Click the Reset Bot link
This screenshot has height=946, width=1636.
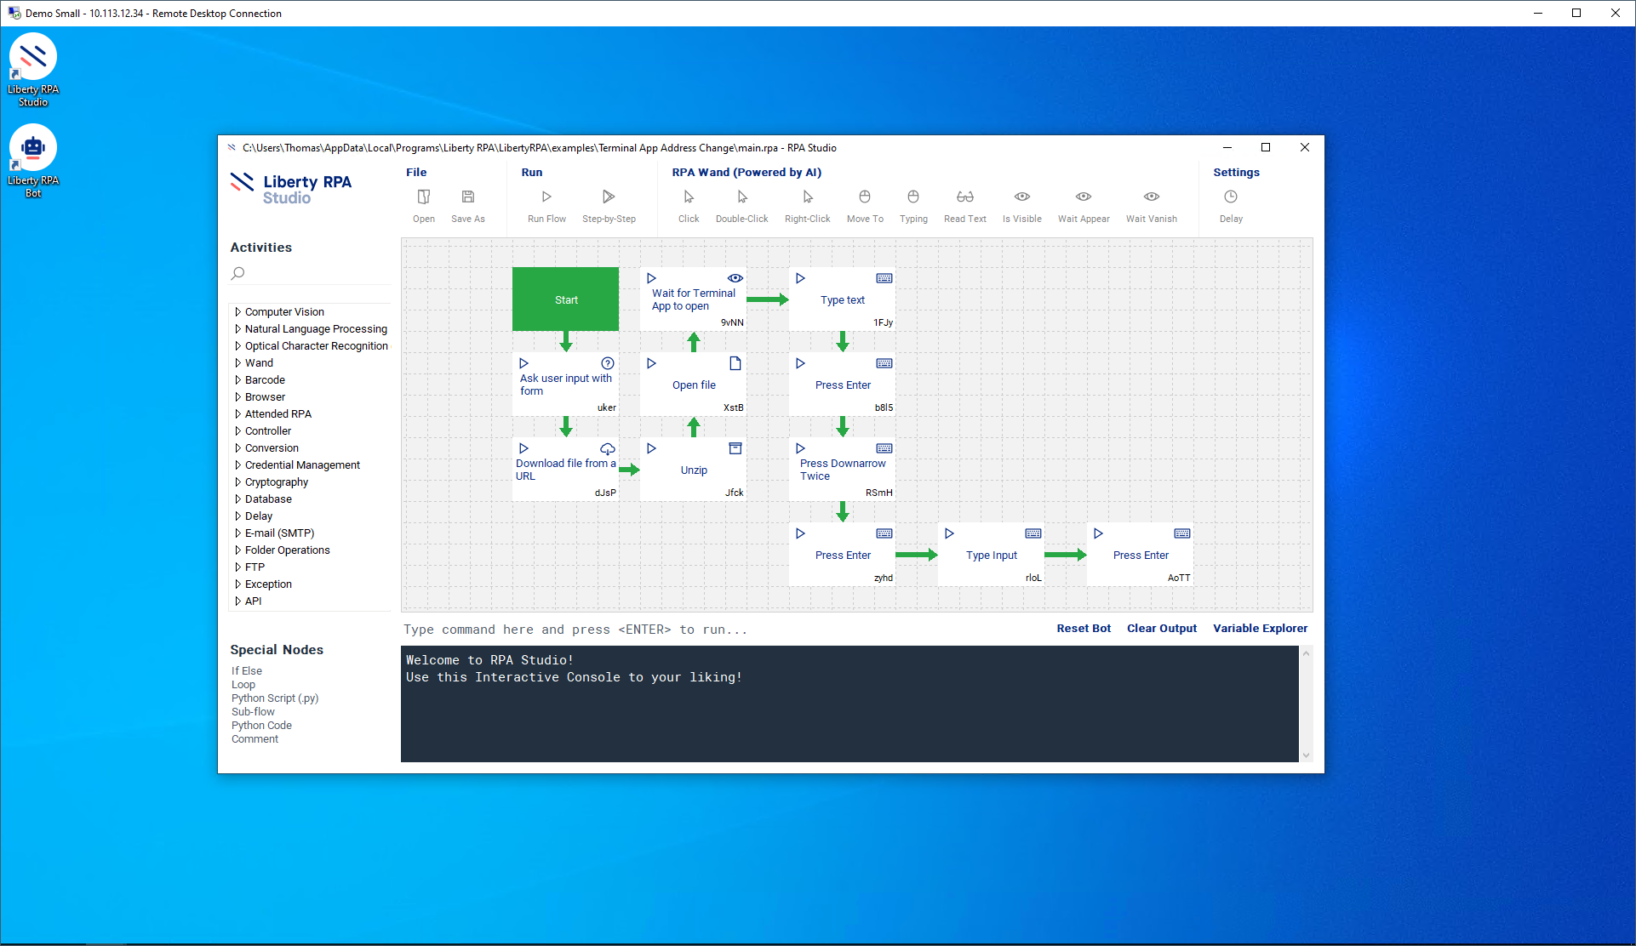1084,629
